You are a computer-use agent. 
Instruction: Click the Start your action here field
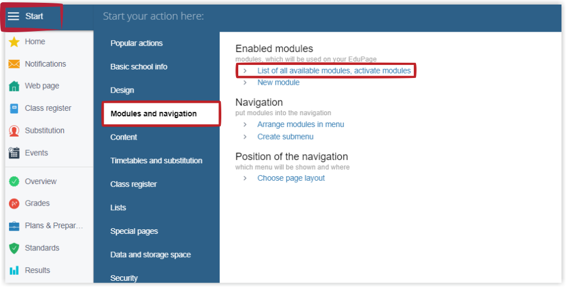click(153, 16)
